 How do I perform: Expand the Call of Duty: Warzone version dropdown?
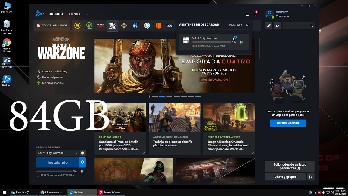[x=58, y=153]
